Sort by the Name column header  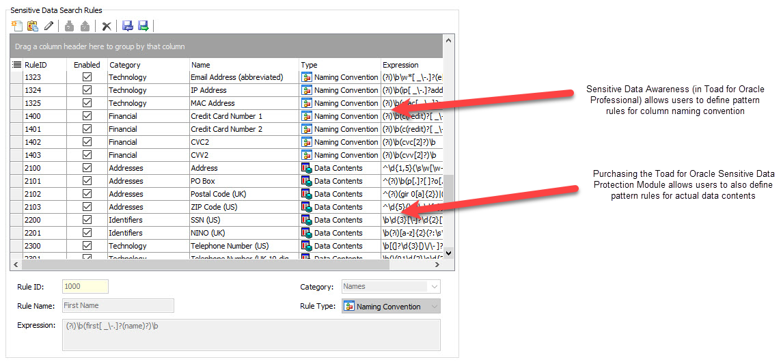244,65
